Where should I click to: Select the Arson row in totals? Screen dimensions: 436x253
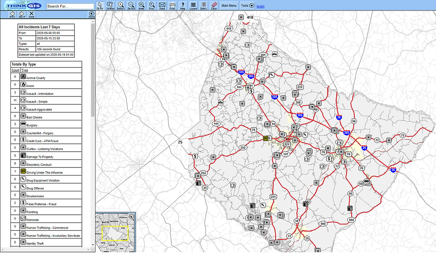pyautogui.click(x=47, y=84)
